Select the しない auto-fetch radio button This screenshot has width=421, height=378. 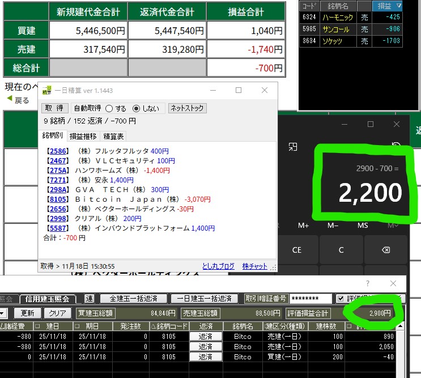click(136, 108)
